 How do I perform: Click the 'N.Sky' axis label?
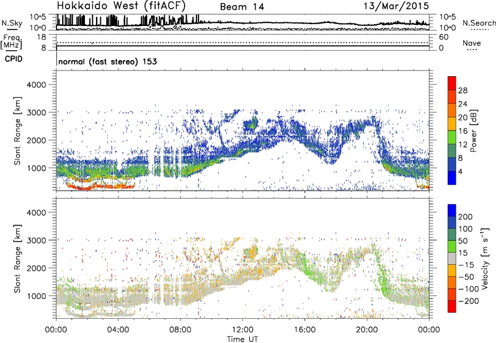12,23
